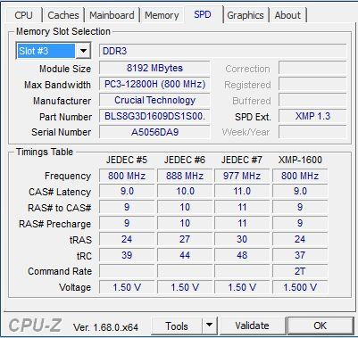Click the JEDEC #5 1.50 V voltage cell

click(127, 287)
